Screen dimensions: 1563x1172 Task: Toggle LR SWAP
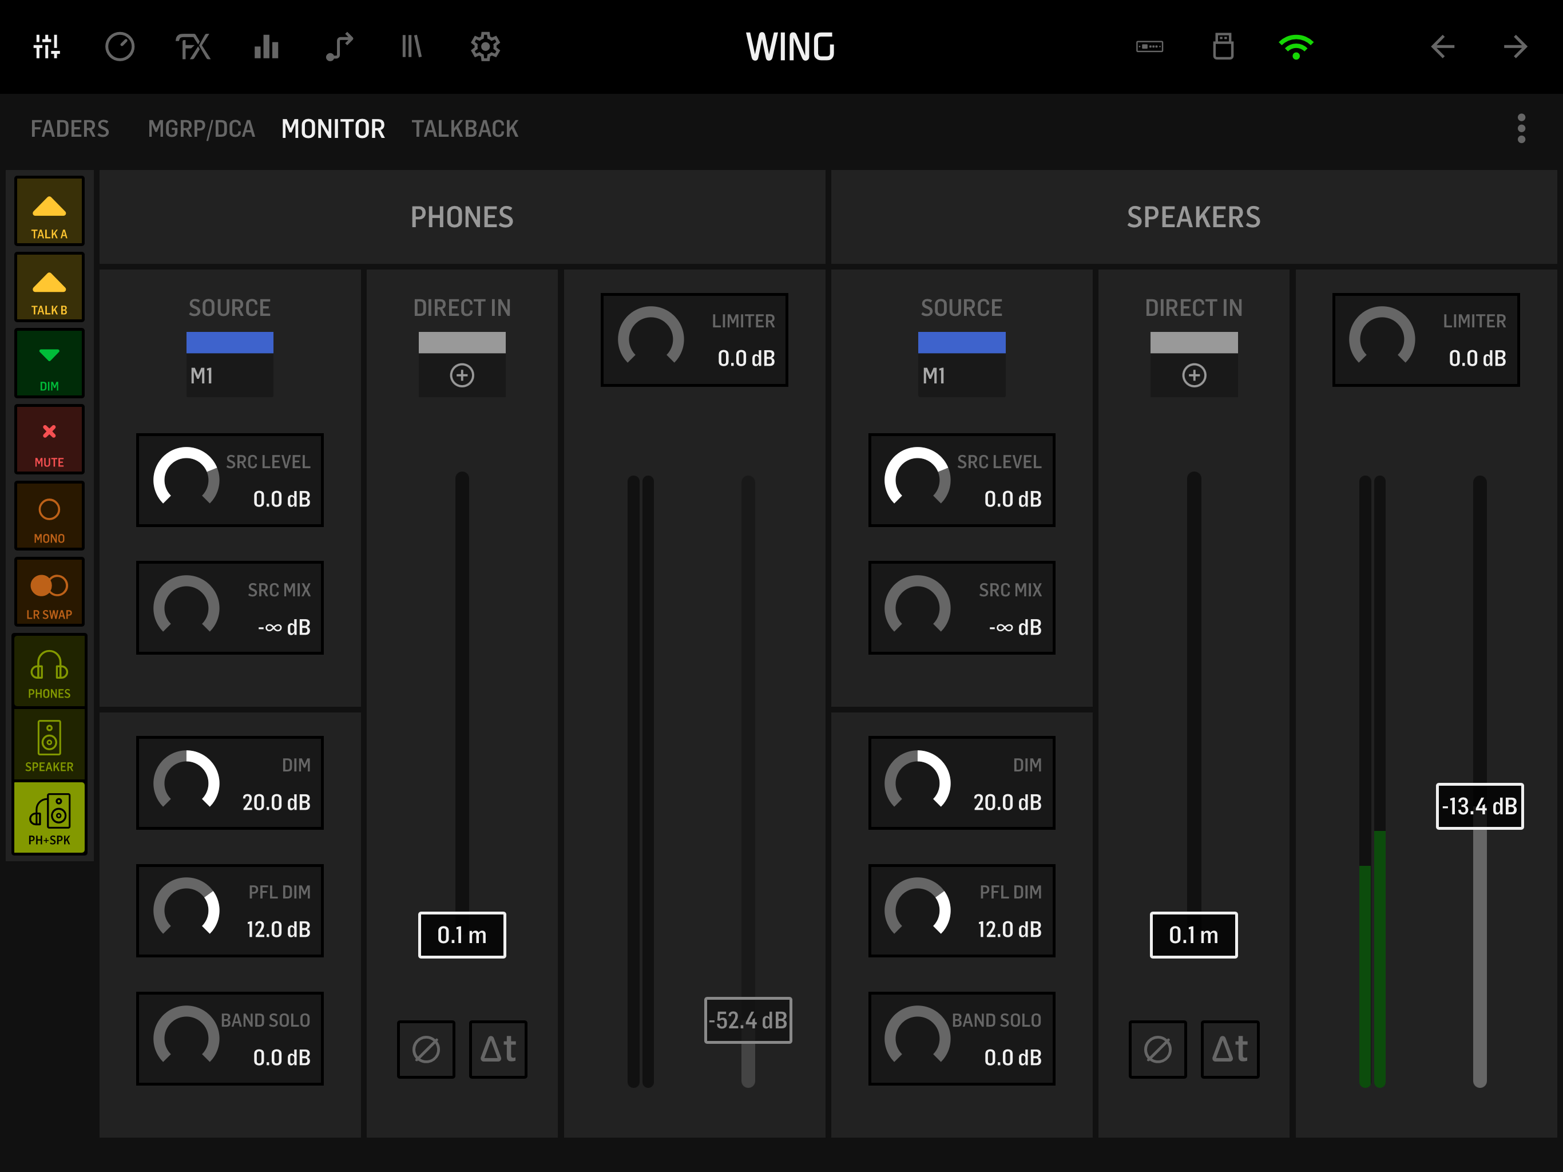(49, 592)
